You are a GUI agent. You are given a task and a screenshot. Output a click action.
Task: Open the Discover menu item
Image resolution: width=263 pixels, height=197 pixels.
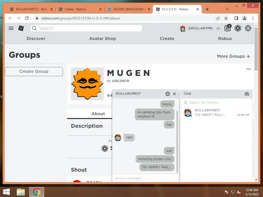pos(36,38)
